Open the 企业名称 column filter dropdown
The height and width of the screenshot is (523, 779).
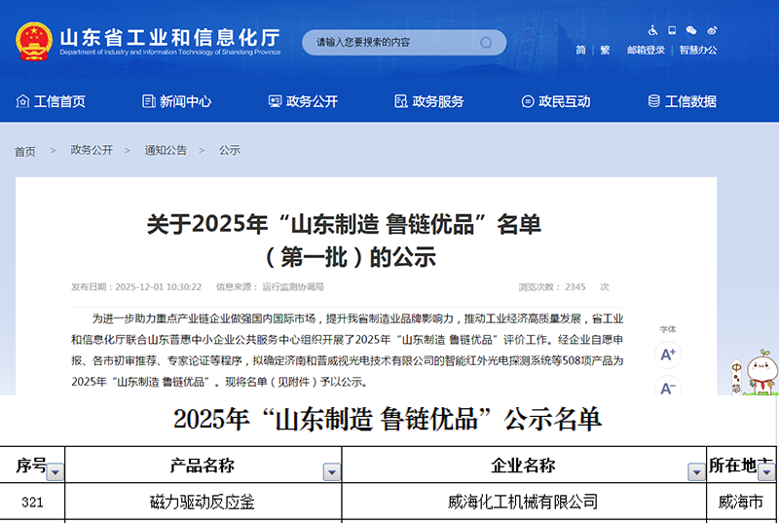(696, 472)
